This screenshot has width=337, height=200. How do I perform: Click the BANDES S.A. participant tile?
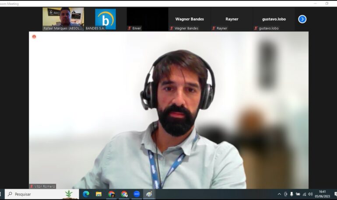coord(105,19)
